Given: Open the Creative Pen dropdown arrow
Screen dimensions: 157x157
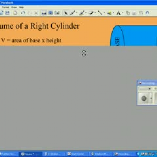Looking at the screenshot, I should pyautogui.click(x=86, y=13).
